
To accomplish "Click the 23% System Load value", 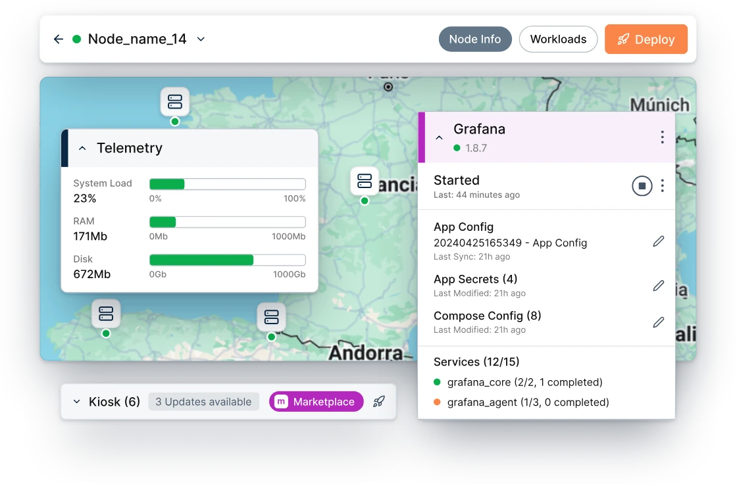I will point(85,199).
